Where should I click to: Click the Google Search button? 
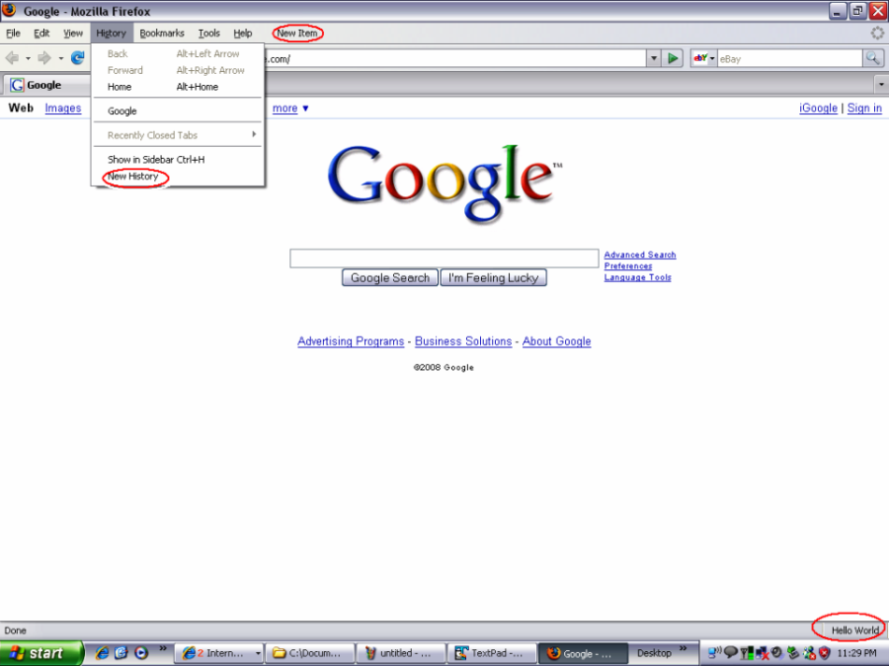pyautogui.click(x=390, y=277)
